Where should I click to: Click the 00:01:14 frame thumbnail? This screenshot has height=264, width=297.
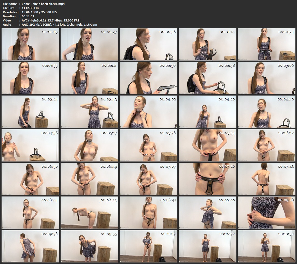[208, 45]
